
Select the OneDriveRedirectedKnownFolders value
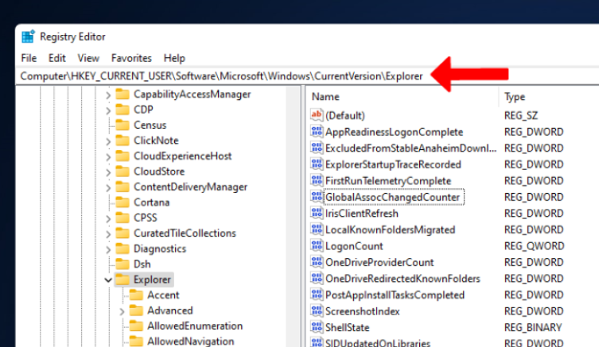[x=403, y=279]
